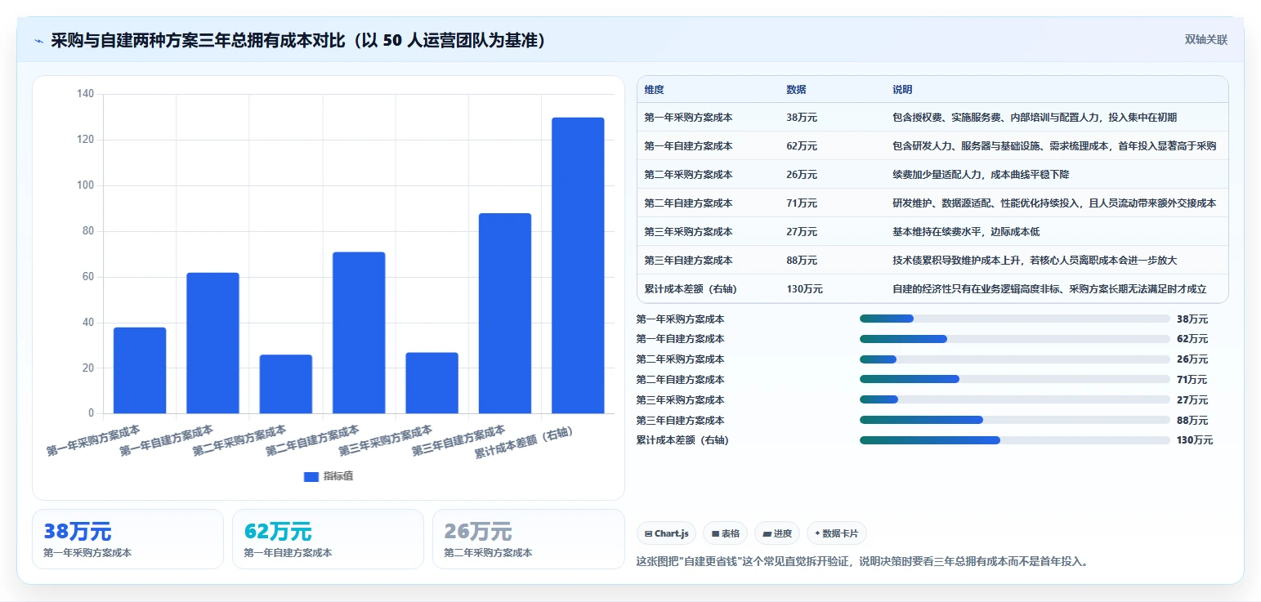The width and height of the screenshot is (1261, 602).
Task: Click the 第二年采购方案成本 bar at 26
Action: [x=286, y=384]
